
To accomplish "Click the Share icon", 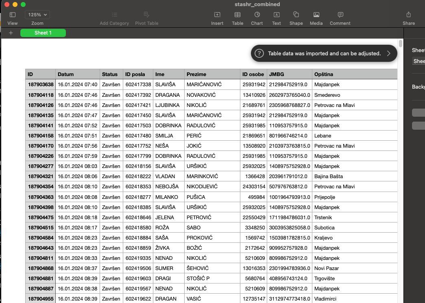I will pyautogui.click(x=409, y=17).
